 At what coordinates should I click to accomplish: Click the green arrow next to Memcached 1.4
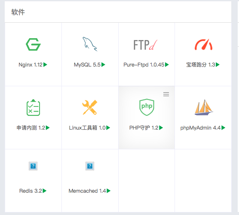(x=108, y=191)
